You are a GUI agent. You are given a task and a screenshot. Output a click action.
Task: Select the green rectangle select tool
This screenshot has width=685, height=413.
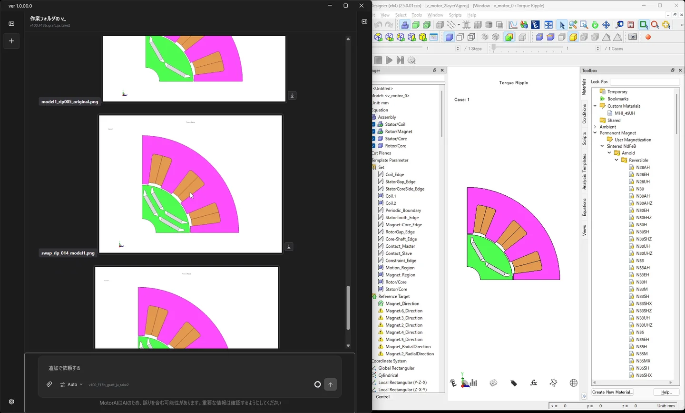pyautogui.click(x=644, y=25)
